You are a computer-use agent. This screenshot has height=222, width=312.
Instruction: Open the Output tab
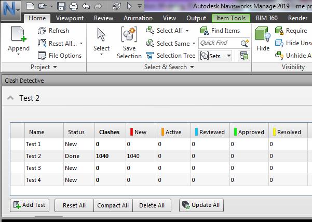click(x=196, y=18)
